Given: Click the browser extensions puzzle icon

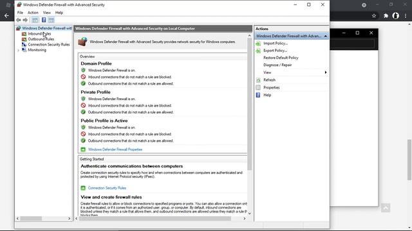Looking at the screenshot, I should click(x=386, y=16).
